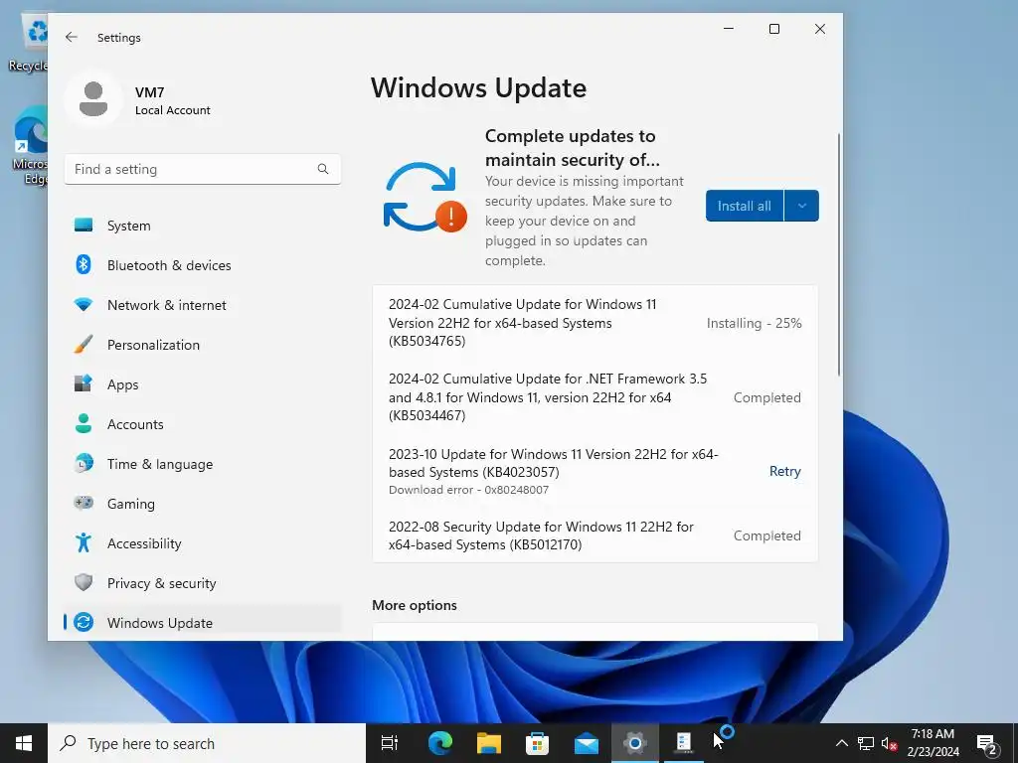Open the Privacy & security shield icon
This screenshot has height=763, width=1018.
pos(84,582)
